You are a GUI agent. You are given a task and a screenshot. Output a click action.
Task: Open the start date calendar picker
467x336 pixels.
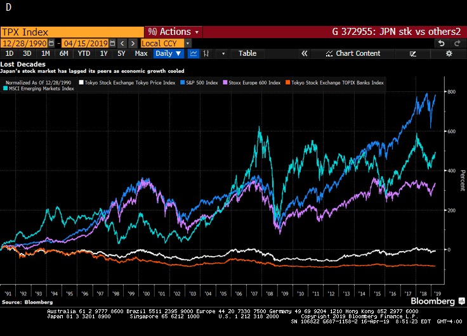coord(51,43)
